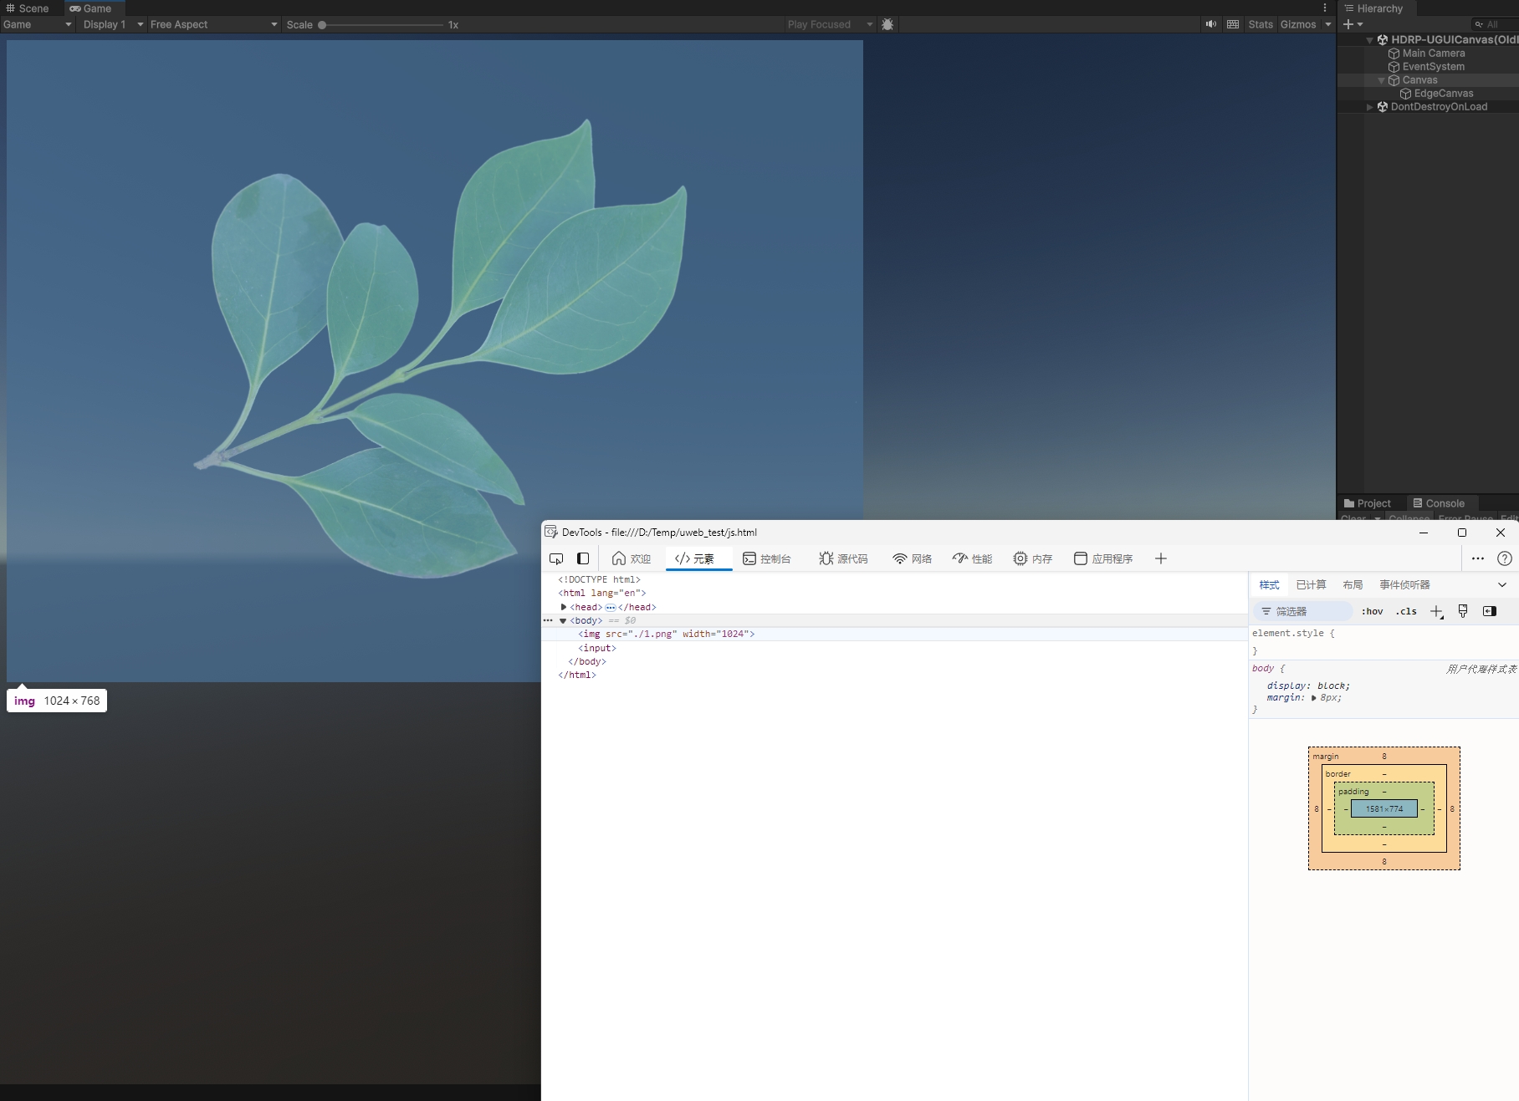This screenshot has width=1519, height=1101.
Task: Toggle device emulation in DevTools
Action: point(583,558)
